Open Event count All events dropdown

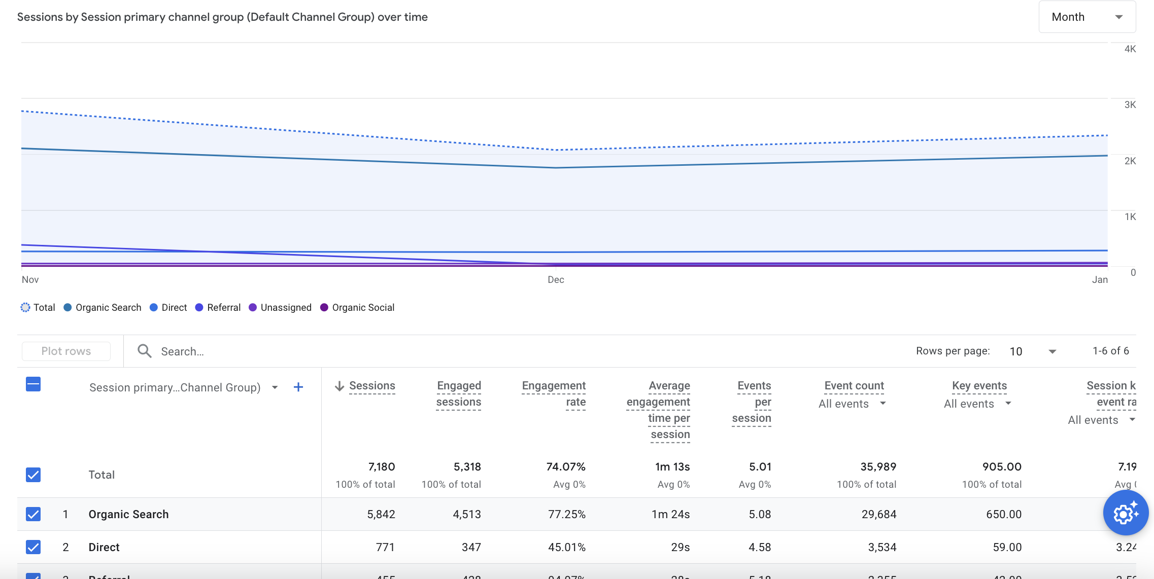853,404
